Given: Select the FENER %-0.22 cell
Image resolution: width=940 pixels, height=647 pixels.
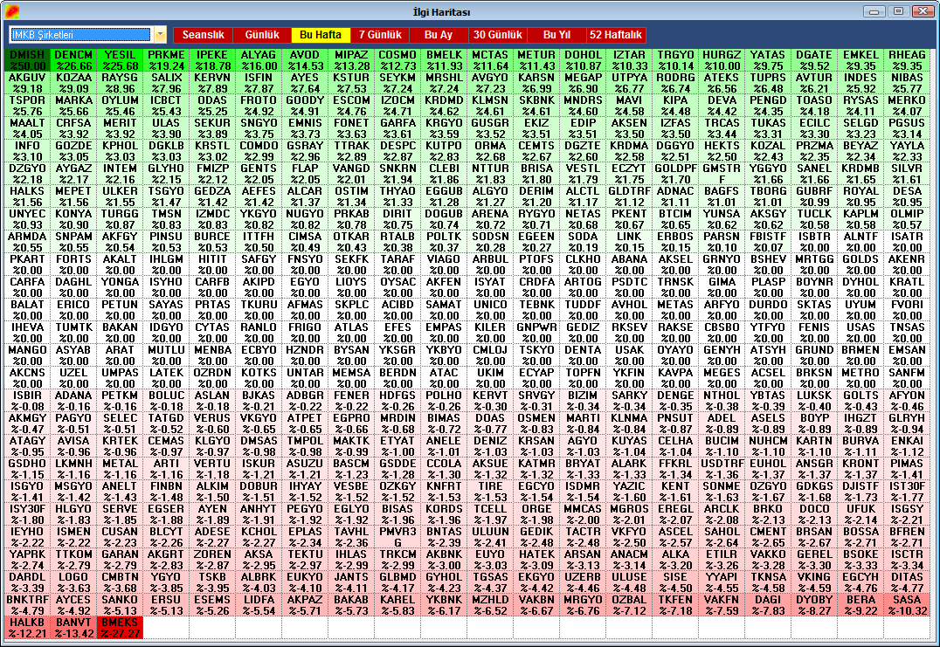Looking at the screenshot, I should 351,401.
